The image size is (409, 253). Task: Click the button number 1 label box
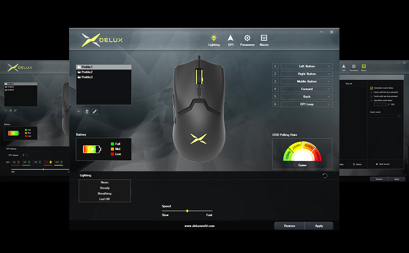tap(275, 66)
